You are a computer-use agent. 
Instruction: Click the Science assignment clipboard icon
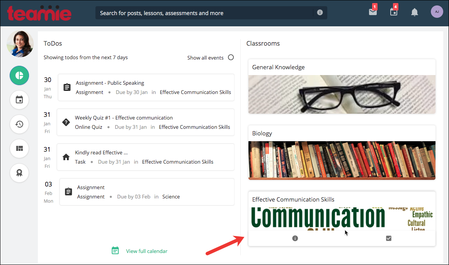coord(68,192)
